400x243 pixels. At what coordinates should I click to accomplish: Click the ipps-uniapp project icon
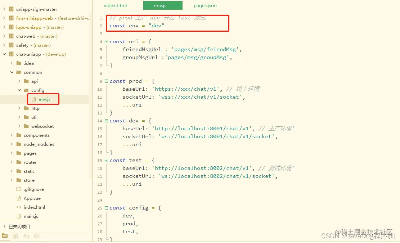11,27
